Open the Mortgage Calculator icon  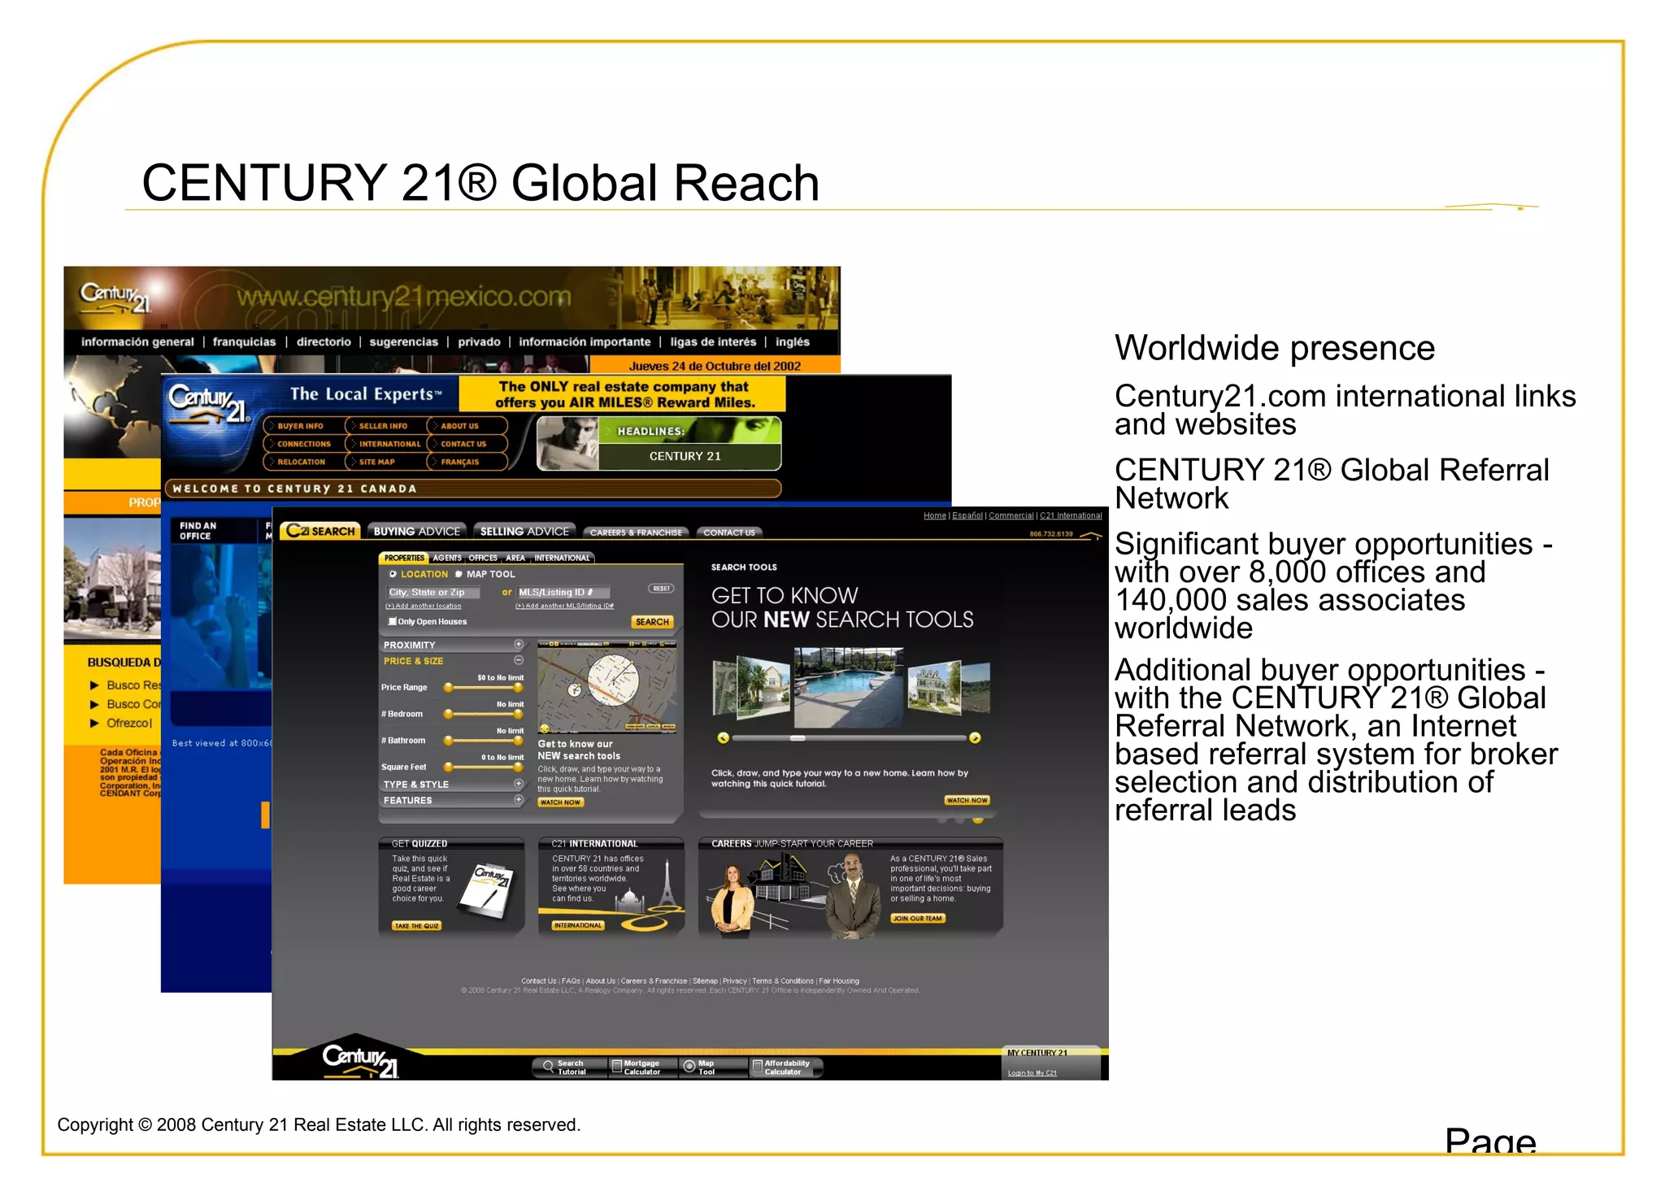point(617,1066)
